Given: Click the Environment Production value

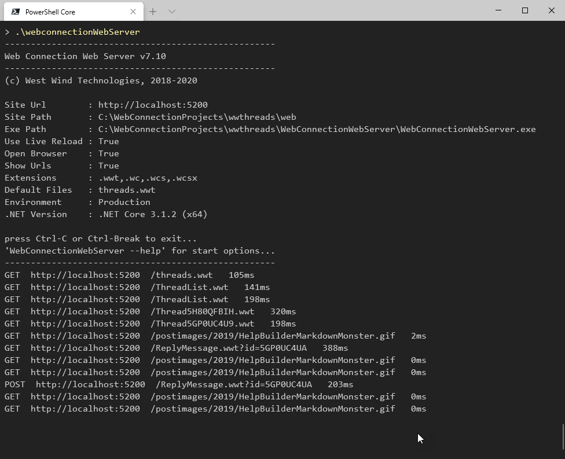Looking at the screenshot, I should point(124,202).
